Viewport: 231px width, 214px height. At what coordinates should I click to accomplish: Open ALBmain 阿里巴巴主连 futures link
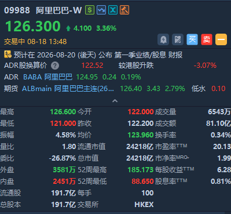[68, 89]
